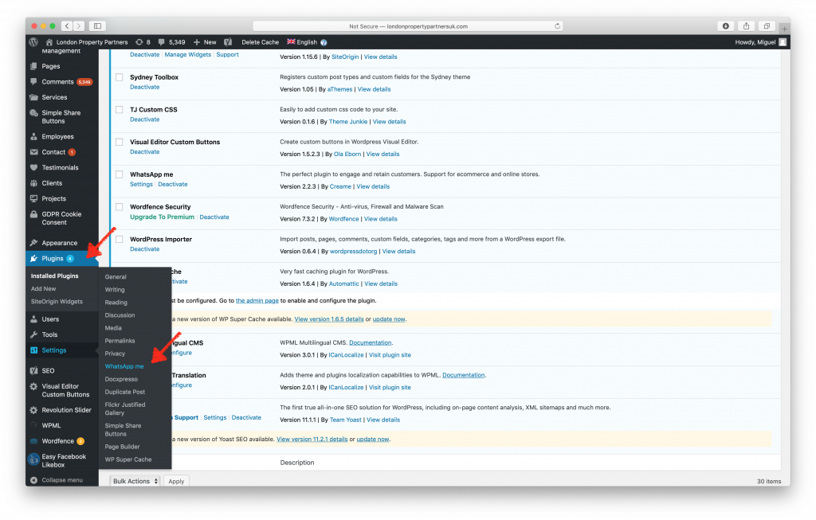Select the Visual Editor Custom Buttons checkbox
816x520 pixels.
pos(120,142)
